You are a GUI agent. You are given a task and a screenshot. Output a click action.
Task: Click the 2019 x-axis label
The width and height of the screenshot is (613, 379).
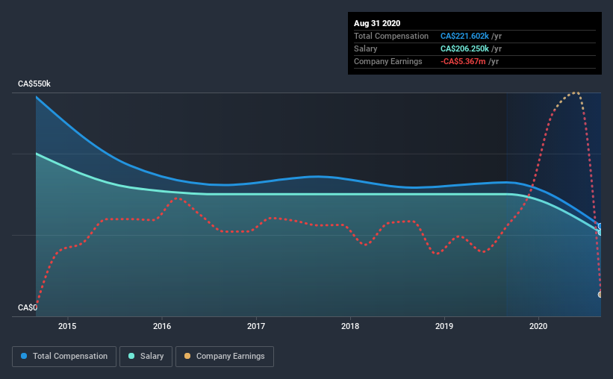(x=444, y=326)
